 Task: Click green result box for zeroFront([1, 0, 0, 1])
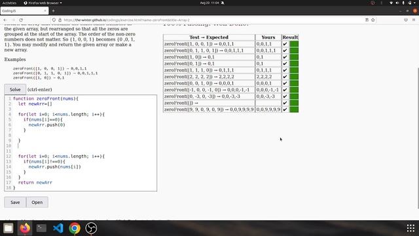pos(294,44)
